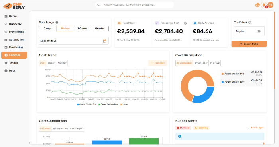The height and width of the screenshot is (147, 279).
Task: Click the FS user avatar
Action: [x=271, y=5]
